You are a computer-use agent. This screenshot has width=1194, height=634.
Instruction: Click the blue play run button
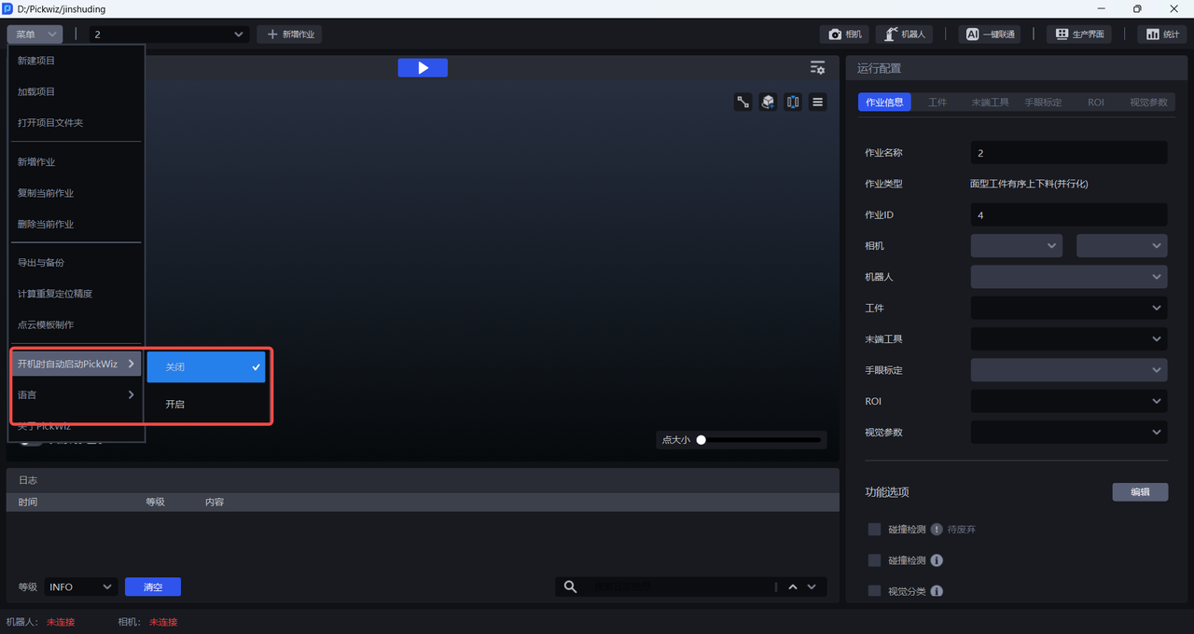coord(423,68)
